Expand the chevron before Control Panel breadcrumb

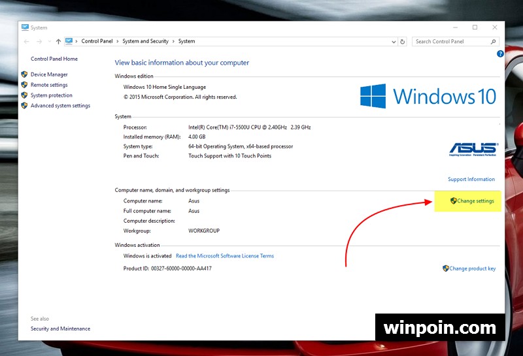pyautogui.click(x=76, y=41)
